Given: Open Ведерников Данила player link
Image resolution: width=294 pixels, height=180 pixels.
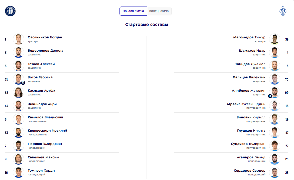Looking at the screenshot, I should tap(45, 51).
